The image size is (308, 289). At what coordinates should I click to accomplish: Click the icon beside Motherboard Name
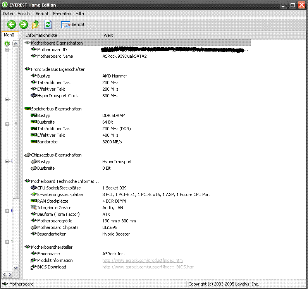(x=34, y=56)
